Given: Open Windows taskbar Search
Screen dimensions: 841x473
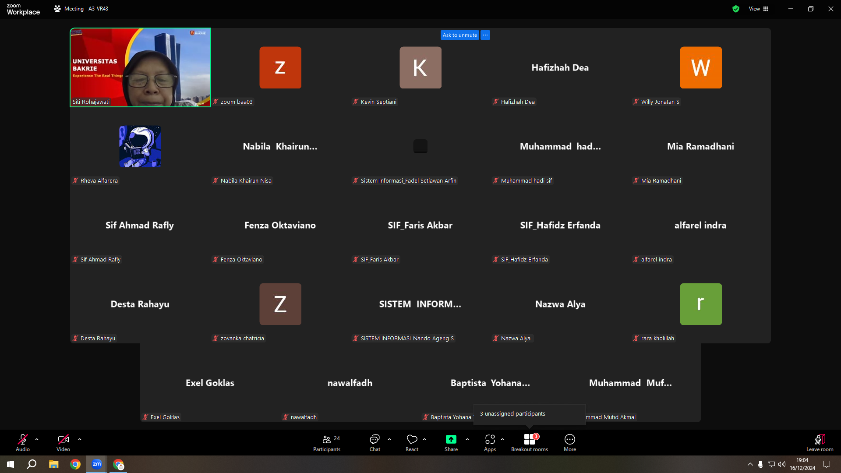Looking at the screenshot, I should (32, 464).
